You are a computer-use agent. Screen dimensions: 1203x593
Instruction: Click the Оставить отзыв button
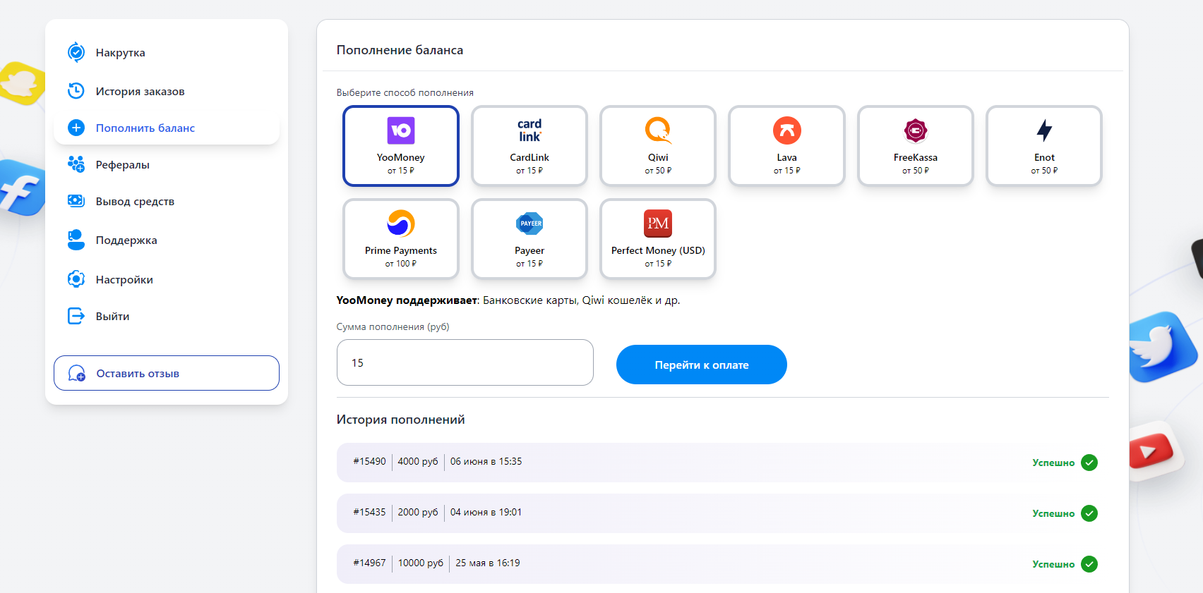(x=167, y=373)
